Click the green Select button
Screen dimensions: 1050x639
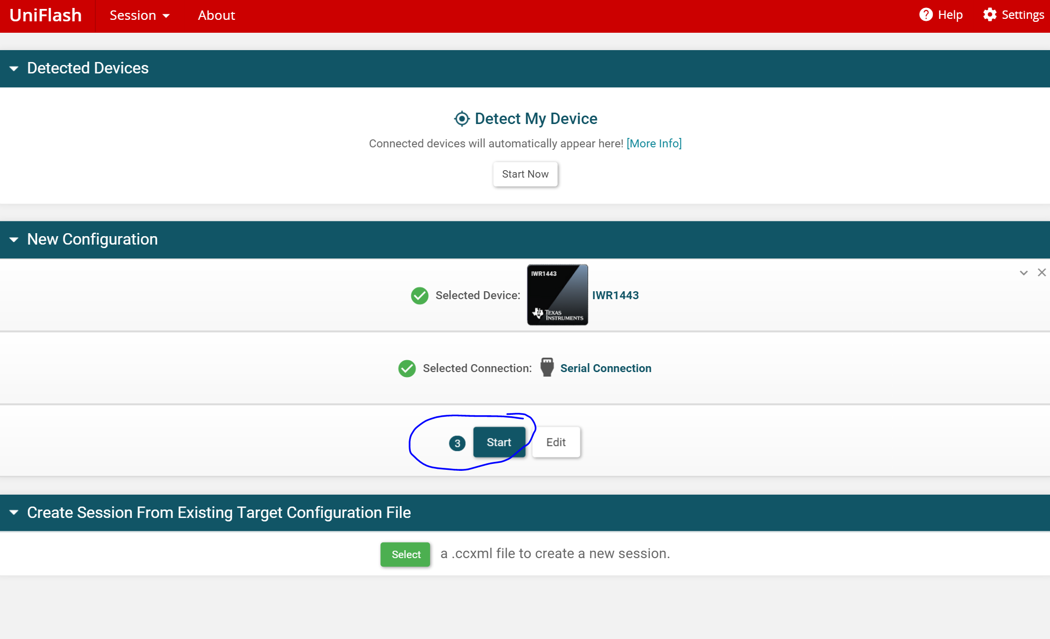[x=405, y=554]
